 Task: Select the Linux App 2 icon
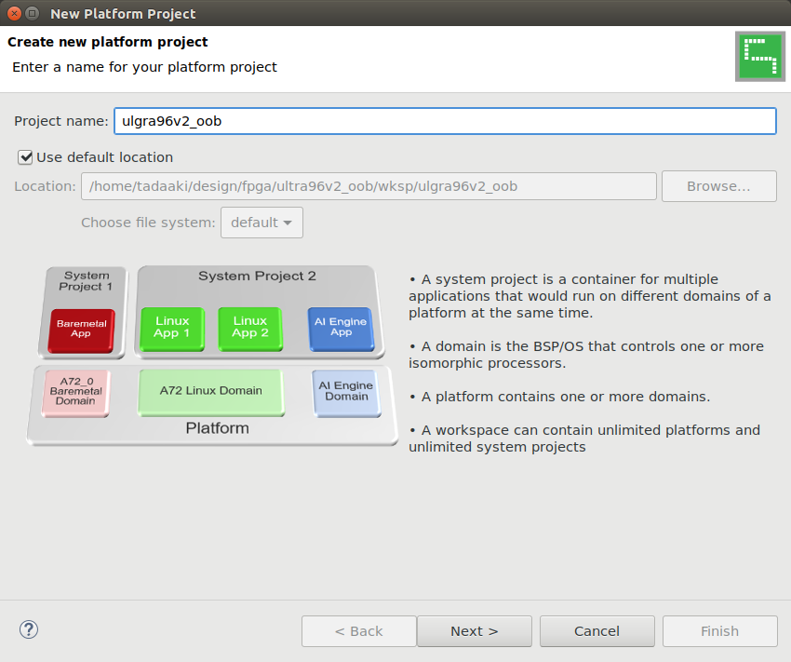(249, 329)
